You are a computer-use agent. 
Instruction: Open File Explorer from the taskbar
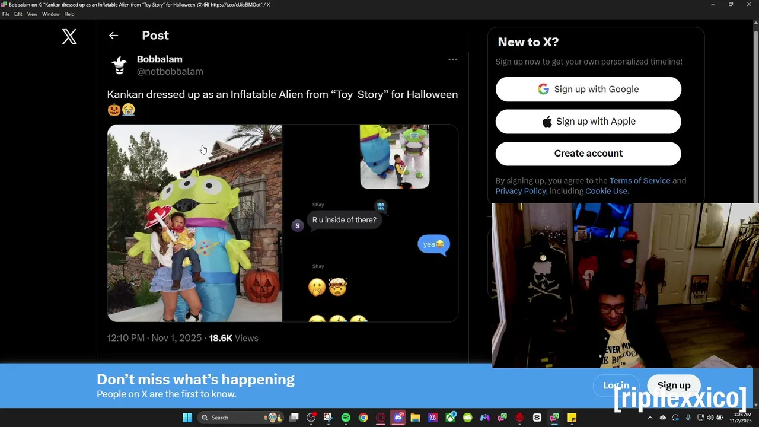(415, 418)
